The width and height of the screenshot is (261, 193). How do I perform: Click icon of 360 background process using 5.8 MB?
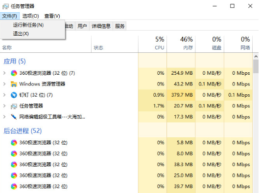[x=14, y=143]
